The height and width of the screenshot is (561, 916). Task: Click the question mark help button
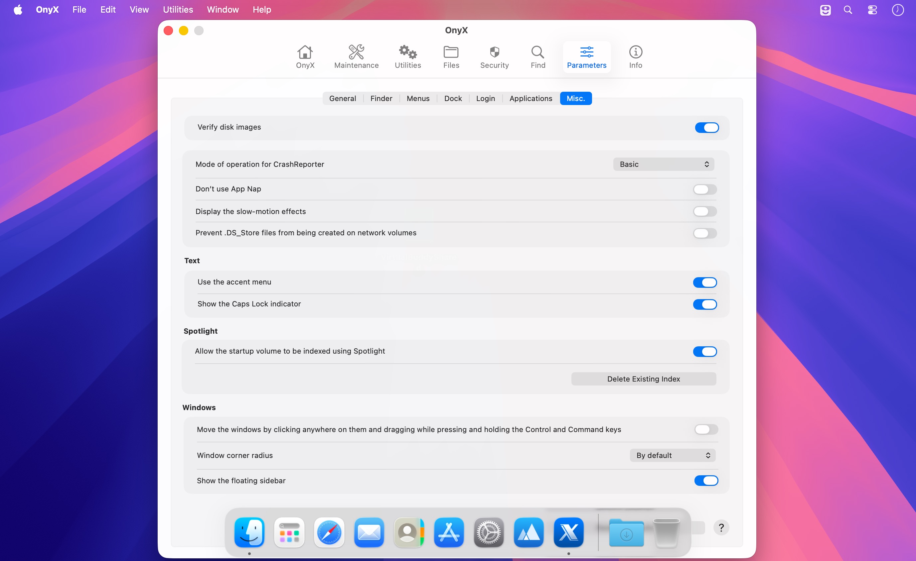tap(721, 527)
